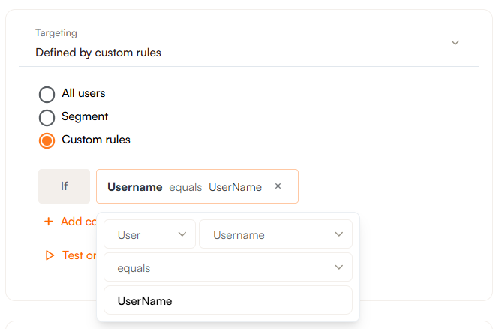Open the User attribute category dropdown

[x=149, y=234]
